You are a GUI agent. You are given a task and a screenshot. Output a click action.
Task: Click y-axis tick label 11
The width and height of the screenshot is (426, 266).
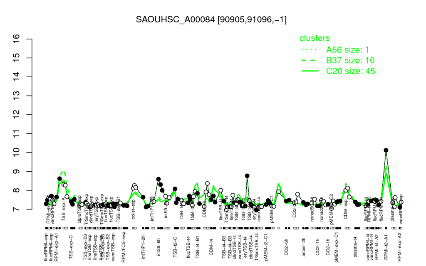point(16,133)
